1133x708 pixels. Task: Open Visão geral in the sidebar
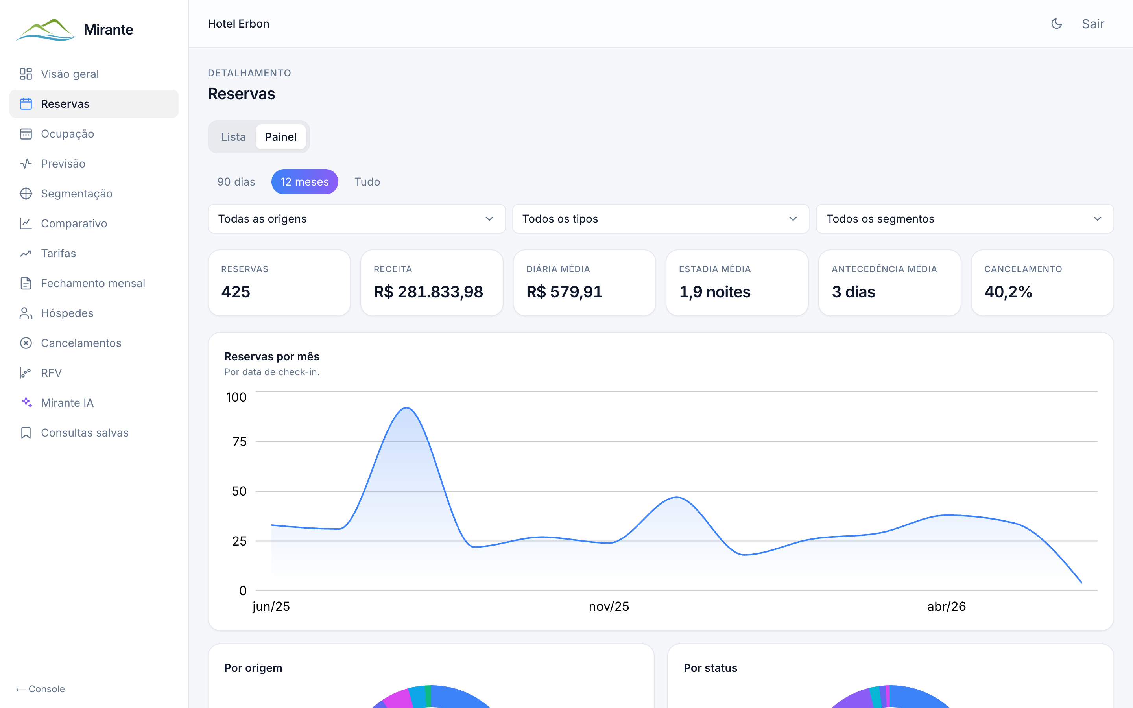point(94,74)
